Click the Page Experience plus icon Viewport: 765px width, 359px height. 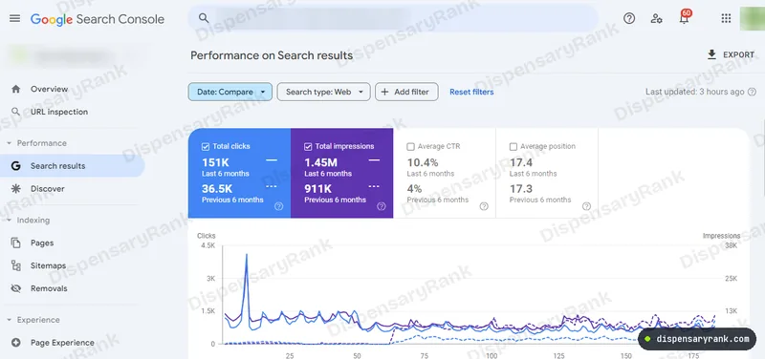click(16, 343)
